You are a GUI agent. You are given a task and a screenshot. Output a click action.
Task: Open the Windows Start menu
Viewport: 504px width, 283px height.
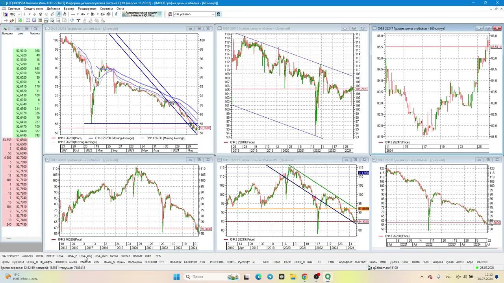coord(177,277)
